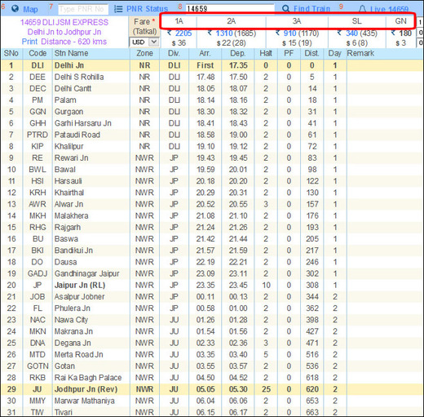Click the Live bell icon
Viewport: 424px width, 417px height.
362,9
